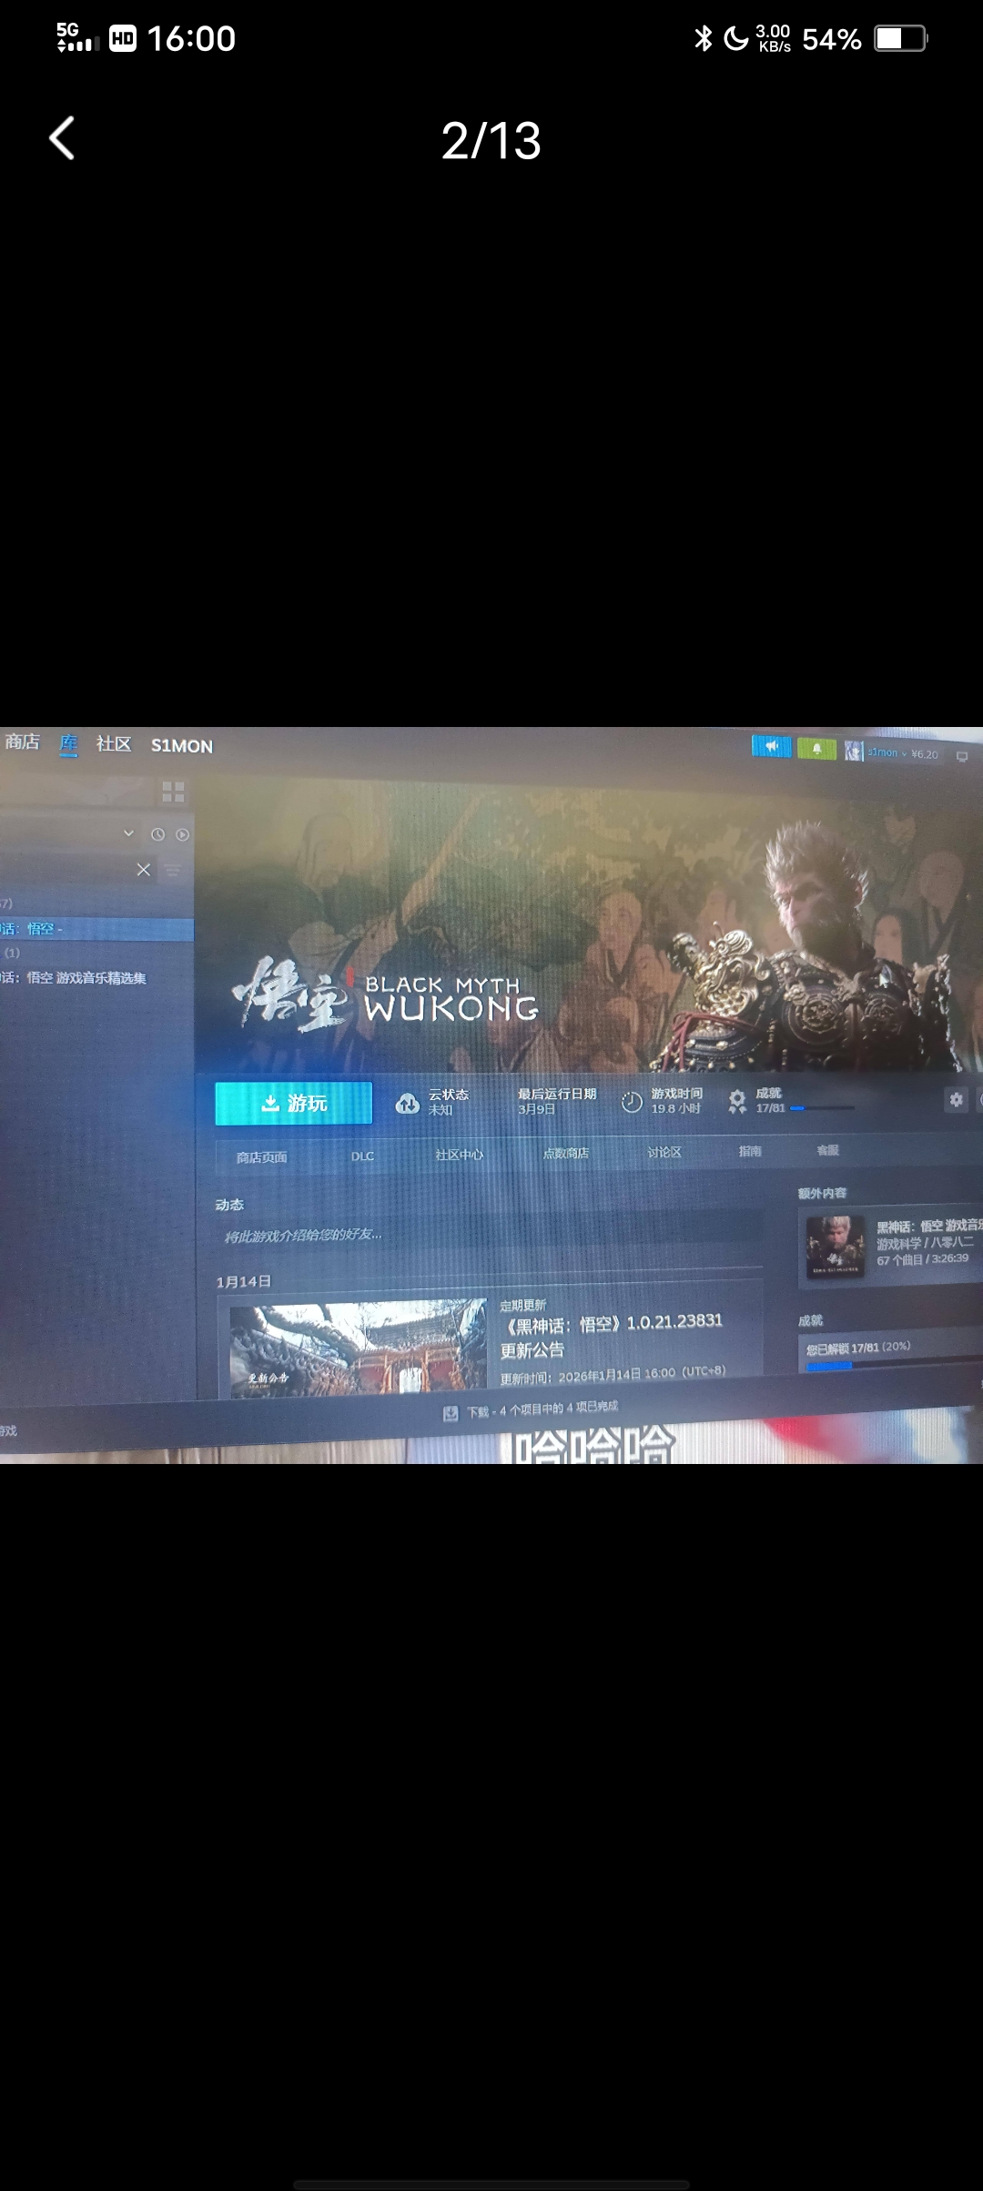Open the 商店页面 tab
983x2191 pixels.
pyautogui.click(x=262, y=1157)
